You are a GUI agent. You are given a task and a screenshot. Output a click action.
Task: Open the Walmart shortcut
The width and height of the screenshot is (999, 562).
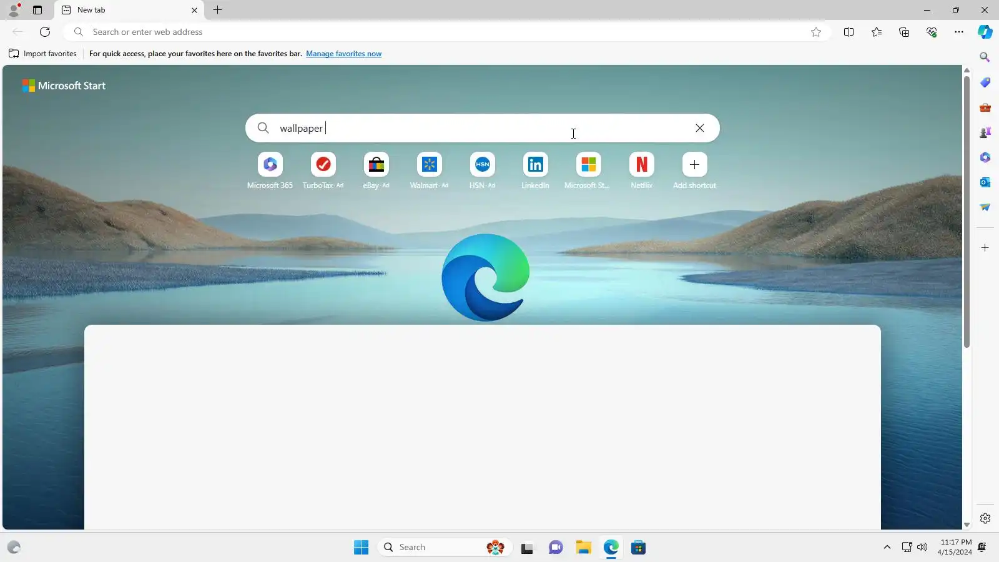pyautogui.click(x=429, y=170)
